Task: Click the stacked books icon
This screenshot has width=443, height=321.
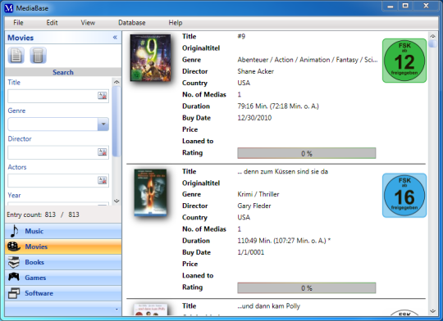Action: (14, 262)
